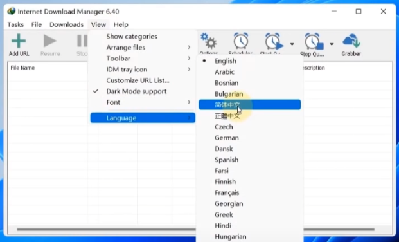Open the Scheduler clock icon
Image resolution: width=399 pixels, height=242 pixels.
coord(241,41)
